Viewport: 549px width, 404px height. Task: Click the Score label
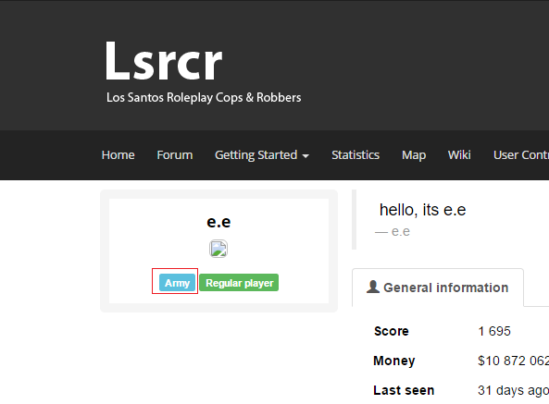[392, 331]
